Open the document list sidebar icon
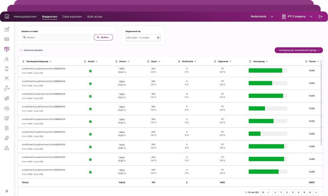 [x=7, y=128]
